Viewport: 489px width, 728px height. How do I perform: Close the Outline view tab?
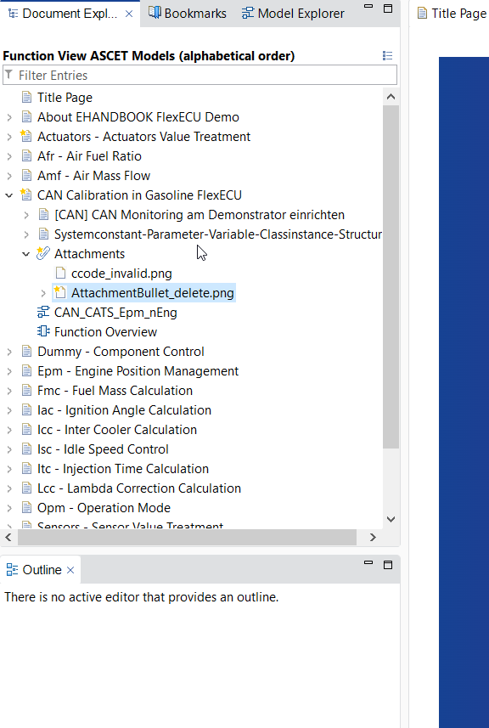tap(70, 570)
